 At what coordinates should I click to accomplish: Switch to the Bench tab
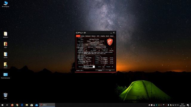107,36
